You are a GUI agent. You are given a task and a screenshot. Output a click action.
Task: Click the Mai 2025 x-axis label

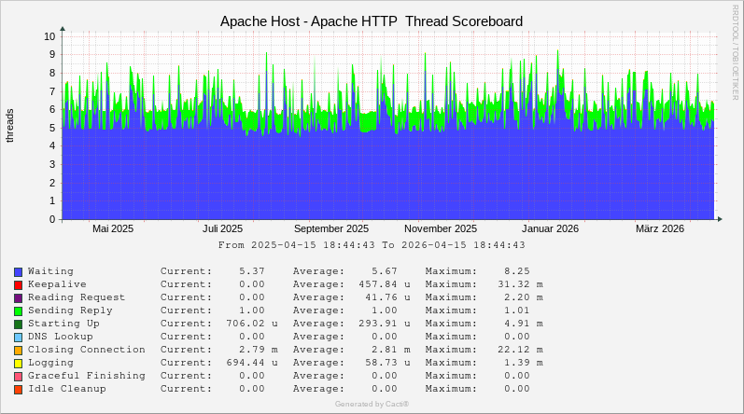click(113, 228)
